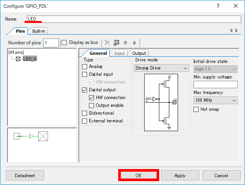Click the Cancel button
Viewport: 245px width, 185px height.
click(221, 176)
